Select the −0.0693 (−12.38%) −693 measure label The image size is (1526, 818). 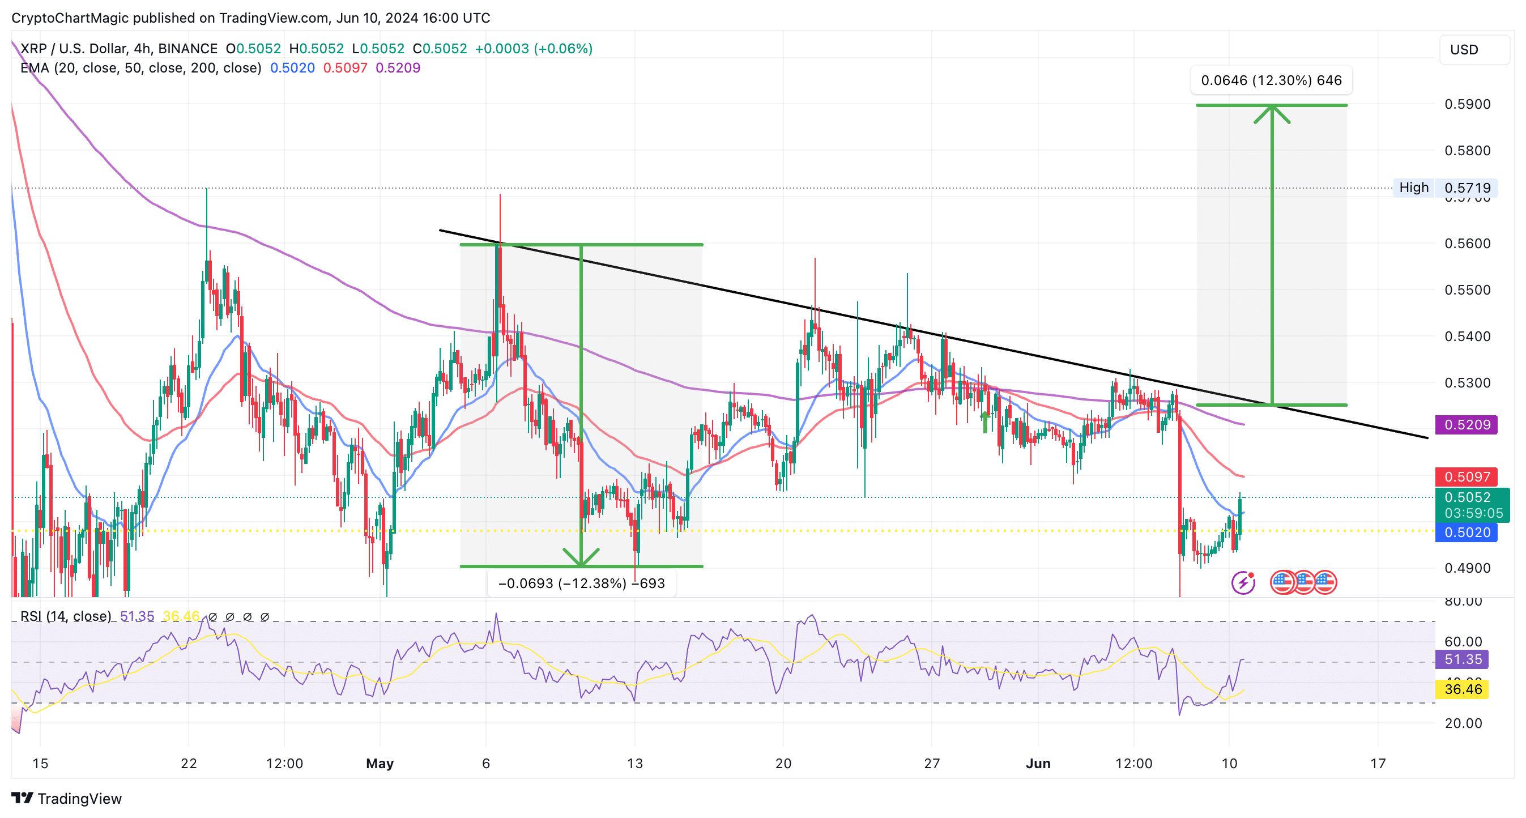[x=581, y=583]
